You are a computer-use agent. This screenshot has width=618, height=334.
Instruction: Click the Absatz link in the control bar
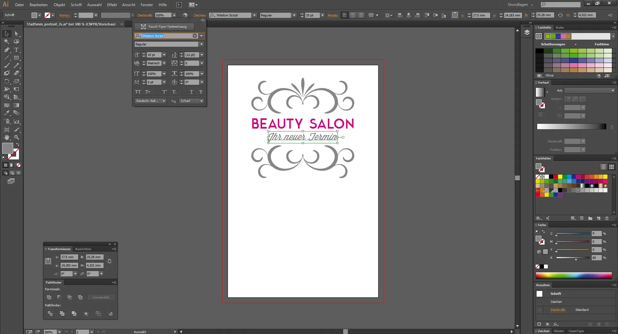[332, 15]
